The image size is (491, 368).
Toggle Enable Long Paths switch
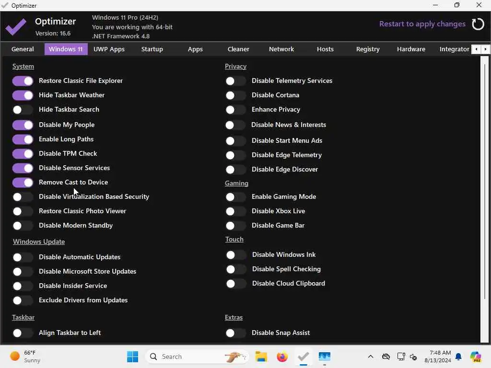[23, 139]
